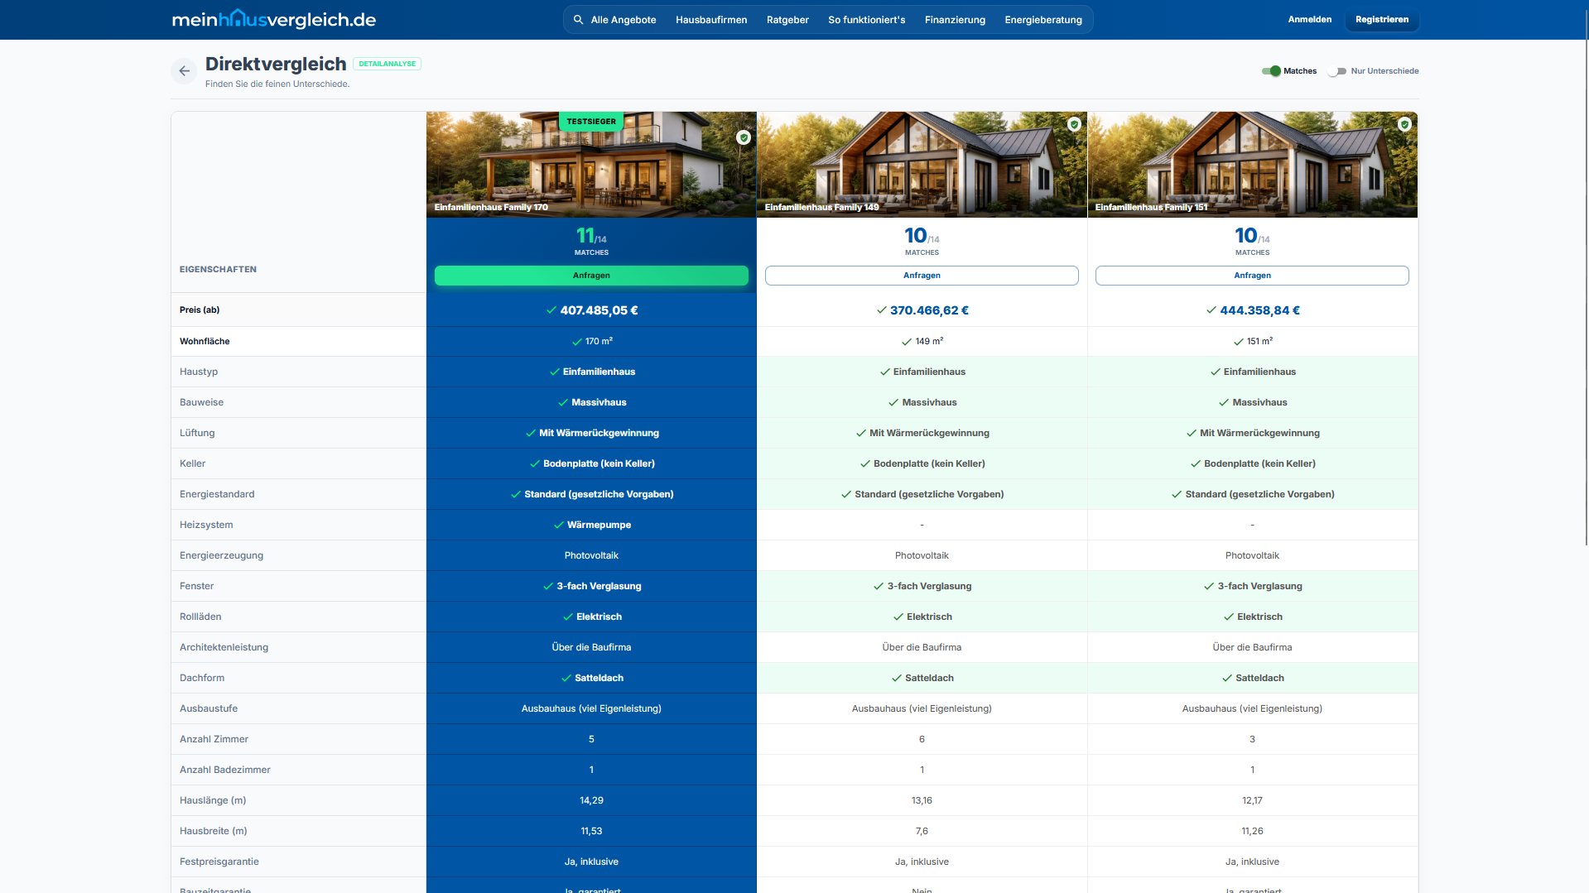Click the back arrow next to Direktvergleich
The height and width of the screenshot is (893, 1589).
click(183, 71)
